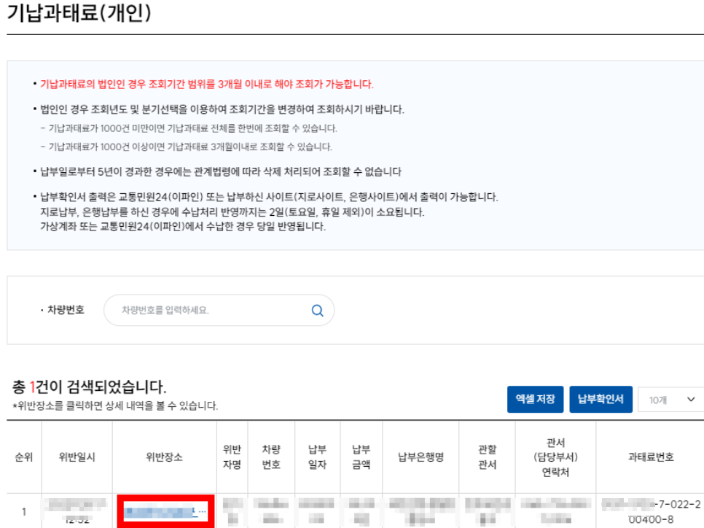Click the search magnifier icon
Image resolution: width=704 pixels, height=528 pixels.
[x=317, y=310]
